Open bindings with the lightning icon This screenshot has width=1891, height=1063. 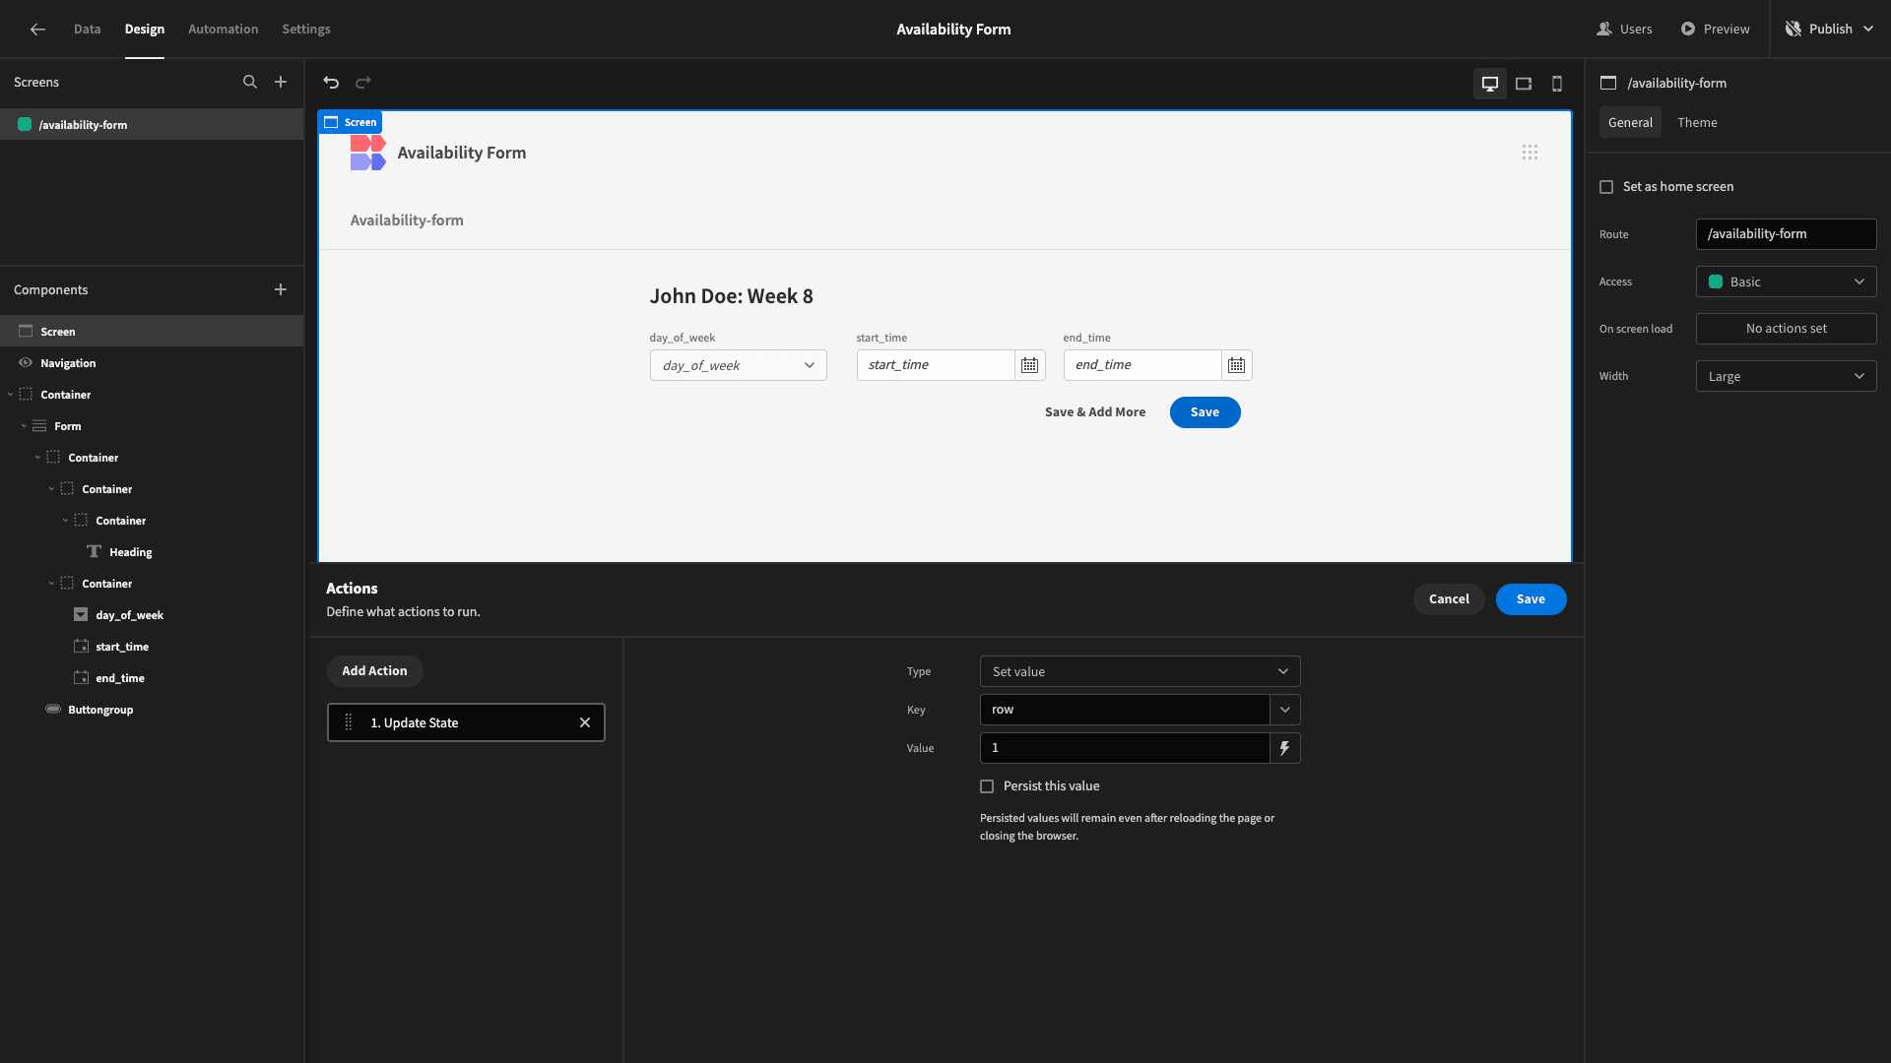pyautogui.click(x=1284, y=748)
